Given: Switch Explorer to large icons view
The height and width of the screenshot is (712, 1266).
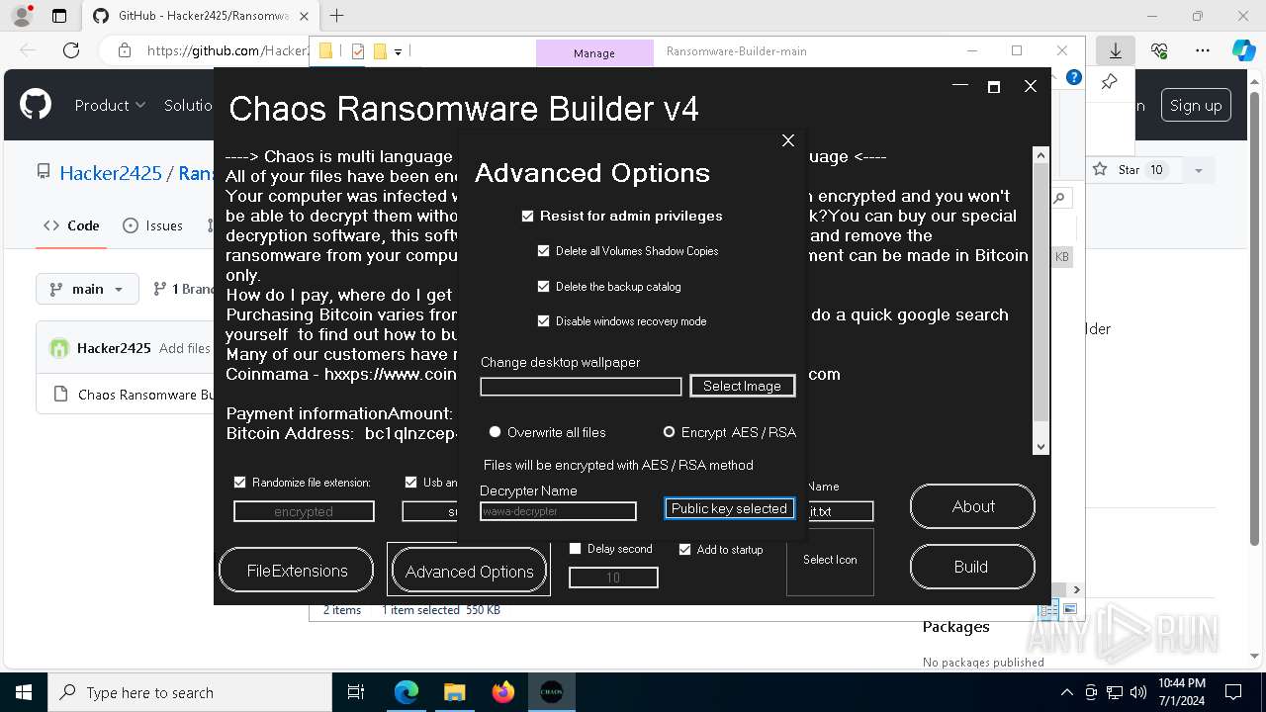Looking at the screenshot, I should tap(1070, 609).
